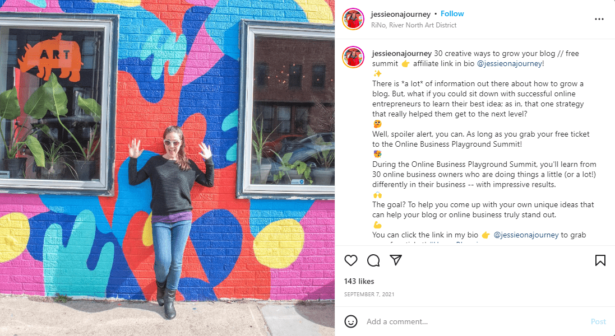The width and height of the screenshot is (615, 336).
Task: Open the RiNo, River North Art District location
Action: point(413,25)
